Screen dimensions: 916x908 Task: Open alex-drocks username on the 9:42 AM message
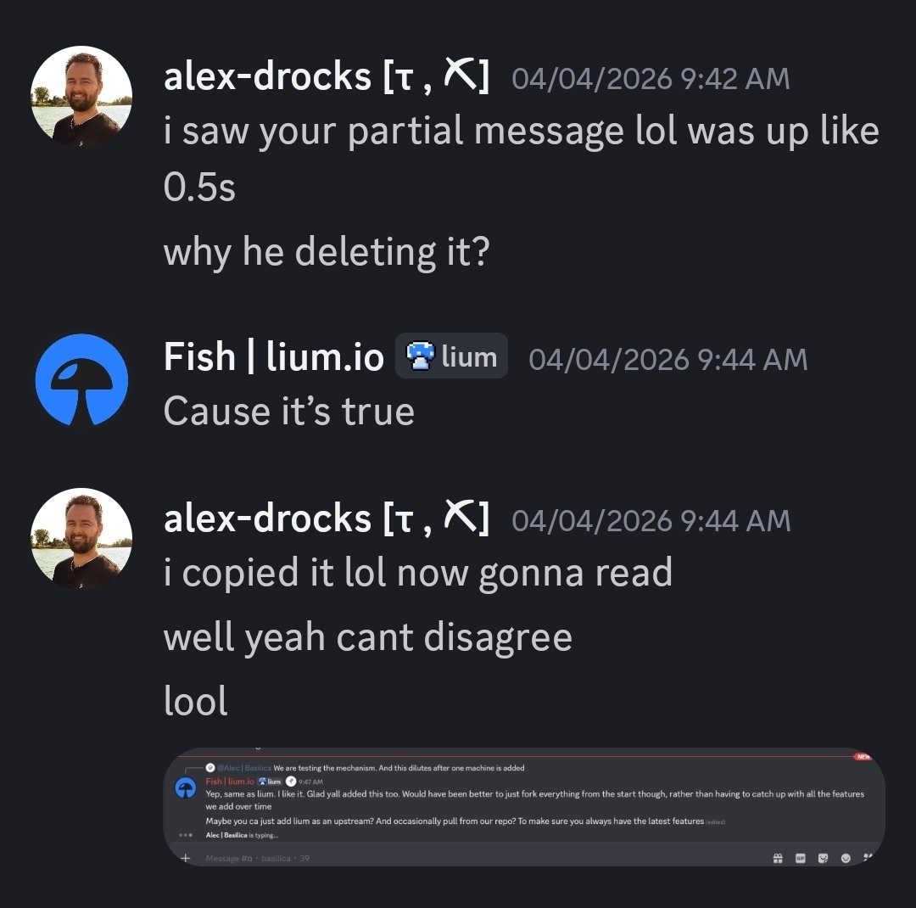coord(267,78)
